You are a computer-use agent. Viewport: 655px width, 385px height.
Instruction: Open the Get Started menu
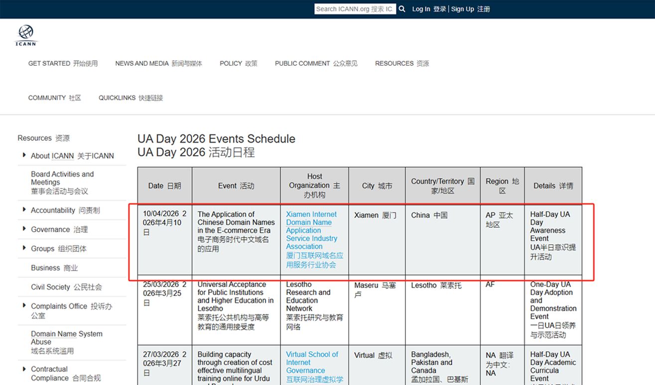[63, 64]
